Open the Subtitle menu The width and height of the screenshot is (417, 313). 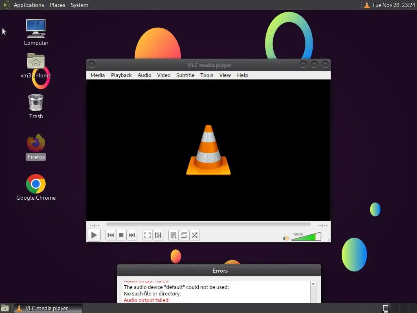(x=185, y=75)
